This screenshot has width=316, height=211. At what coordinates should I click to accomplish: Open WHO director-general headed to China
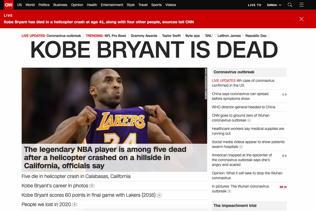click(244, 107)
